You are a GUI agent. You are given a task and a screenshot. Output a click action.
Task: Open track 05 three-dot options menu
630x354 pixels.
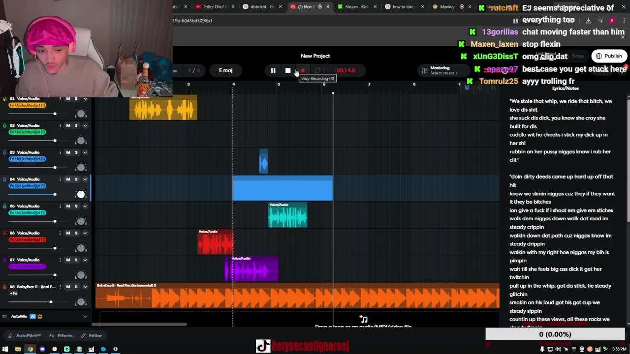pos(60,206)
